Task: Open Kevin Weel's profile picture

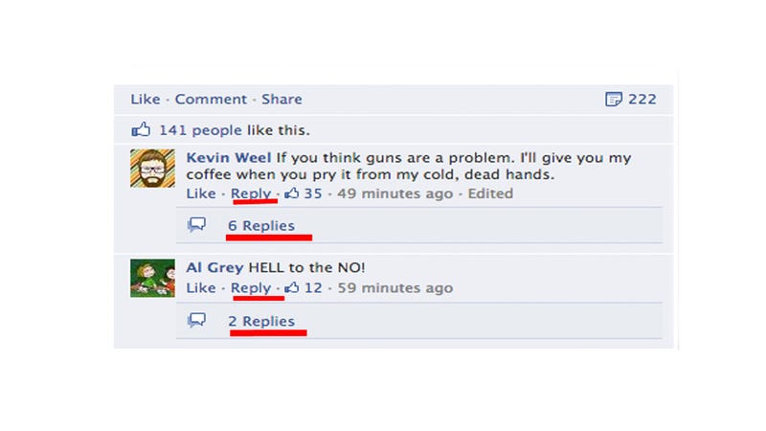Action: coord(152,169)
